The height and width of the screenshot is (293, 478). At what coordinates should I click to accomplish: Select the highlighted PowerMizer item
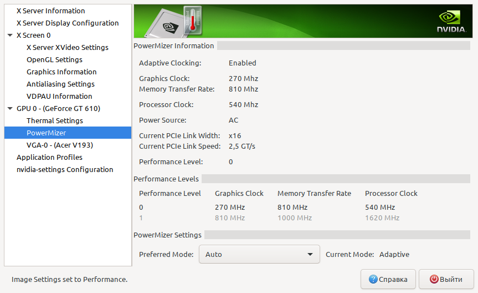point(68,133)
